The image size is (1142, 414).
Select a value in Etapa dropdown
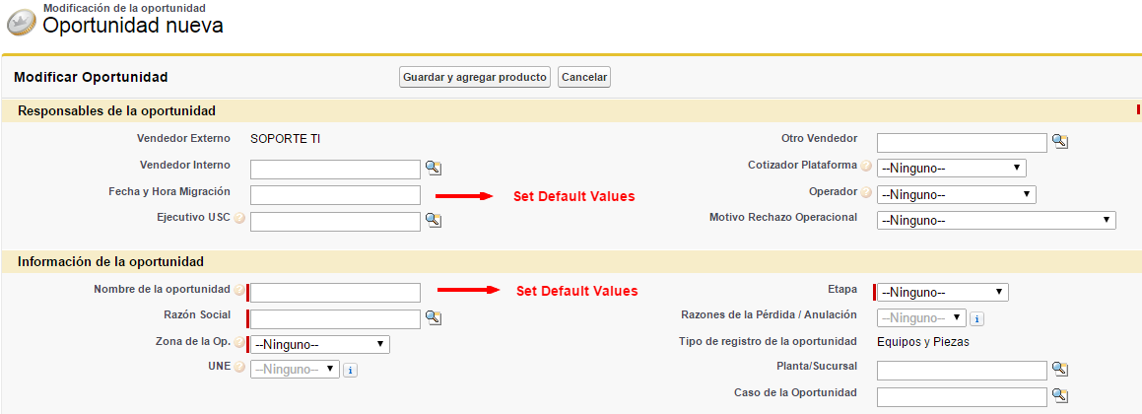(942, 292)
